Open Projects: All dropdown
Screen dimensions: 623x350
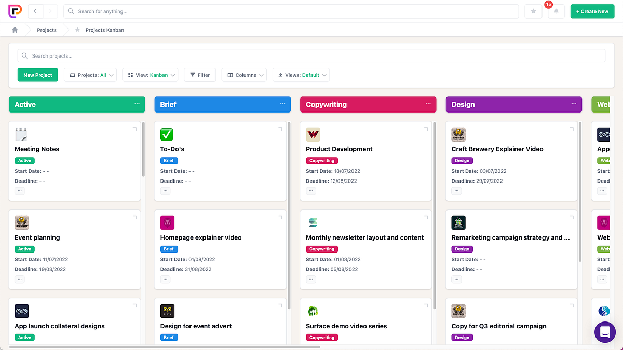[90, 75]
